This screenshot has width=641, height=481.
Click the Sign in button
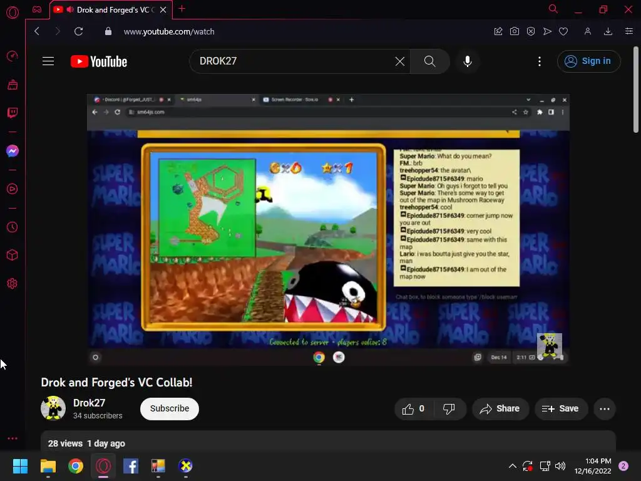[x=588, y=61]
